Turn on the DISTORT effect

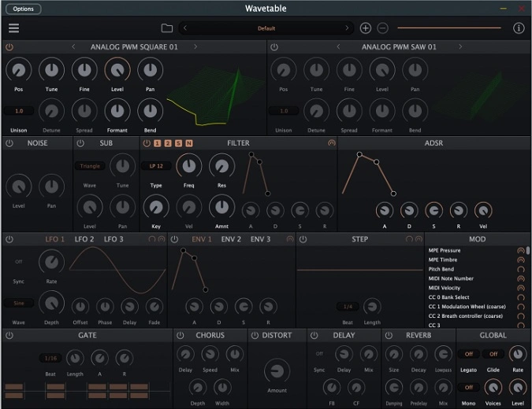(x=255, y=336)
